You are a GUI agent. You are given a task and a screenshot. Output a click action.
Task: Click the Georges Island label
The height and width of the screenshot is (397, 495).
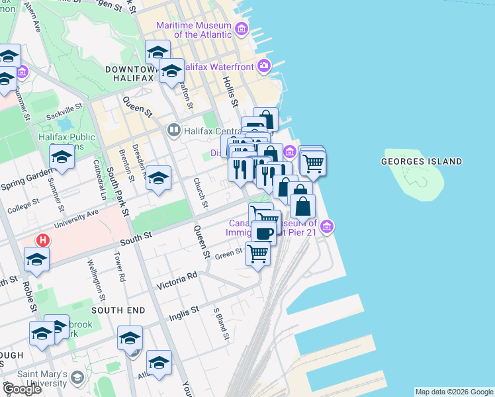422,161
